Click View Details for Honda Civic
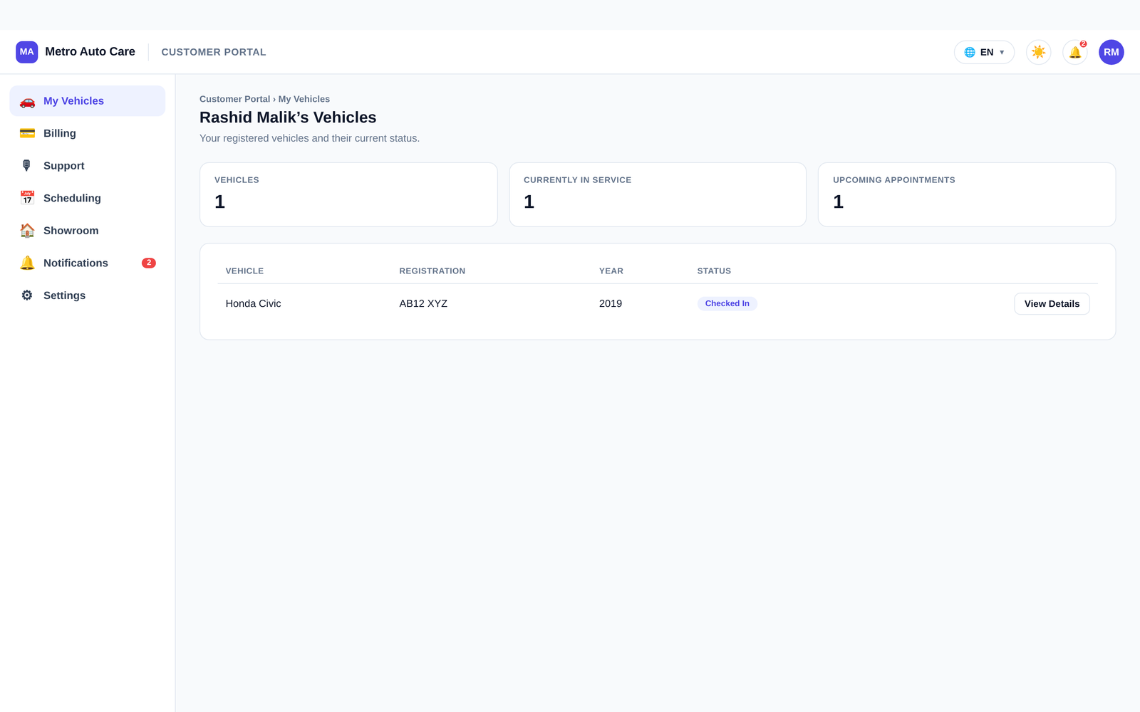The width and height of the screenshot is (1140, 712). pyautogui.click(x=1052, y=303)
